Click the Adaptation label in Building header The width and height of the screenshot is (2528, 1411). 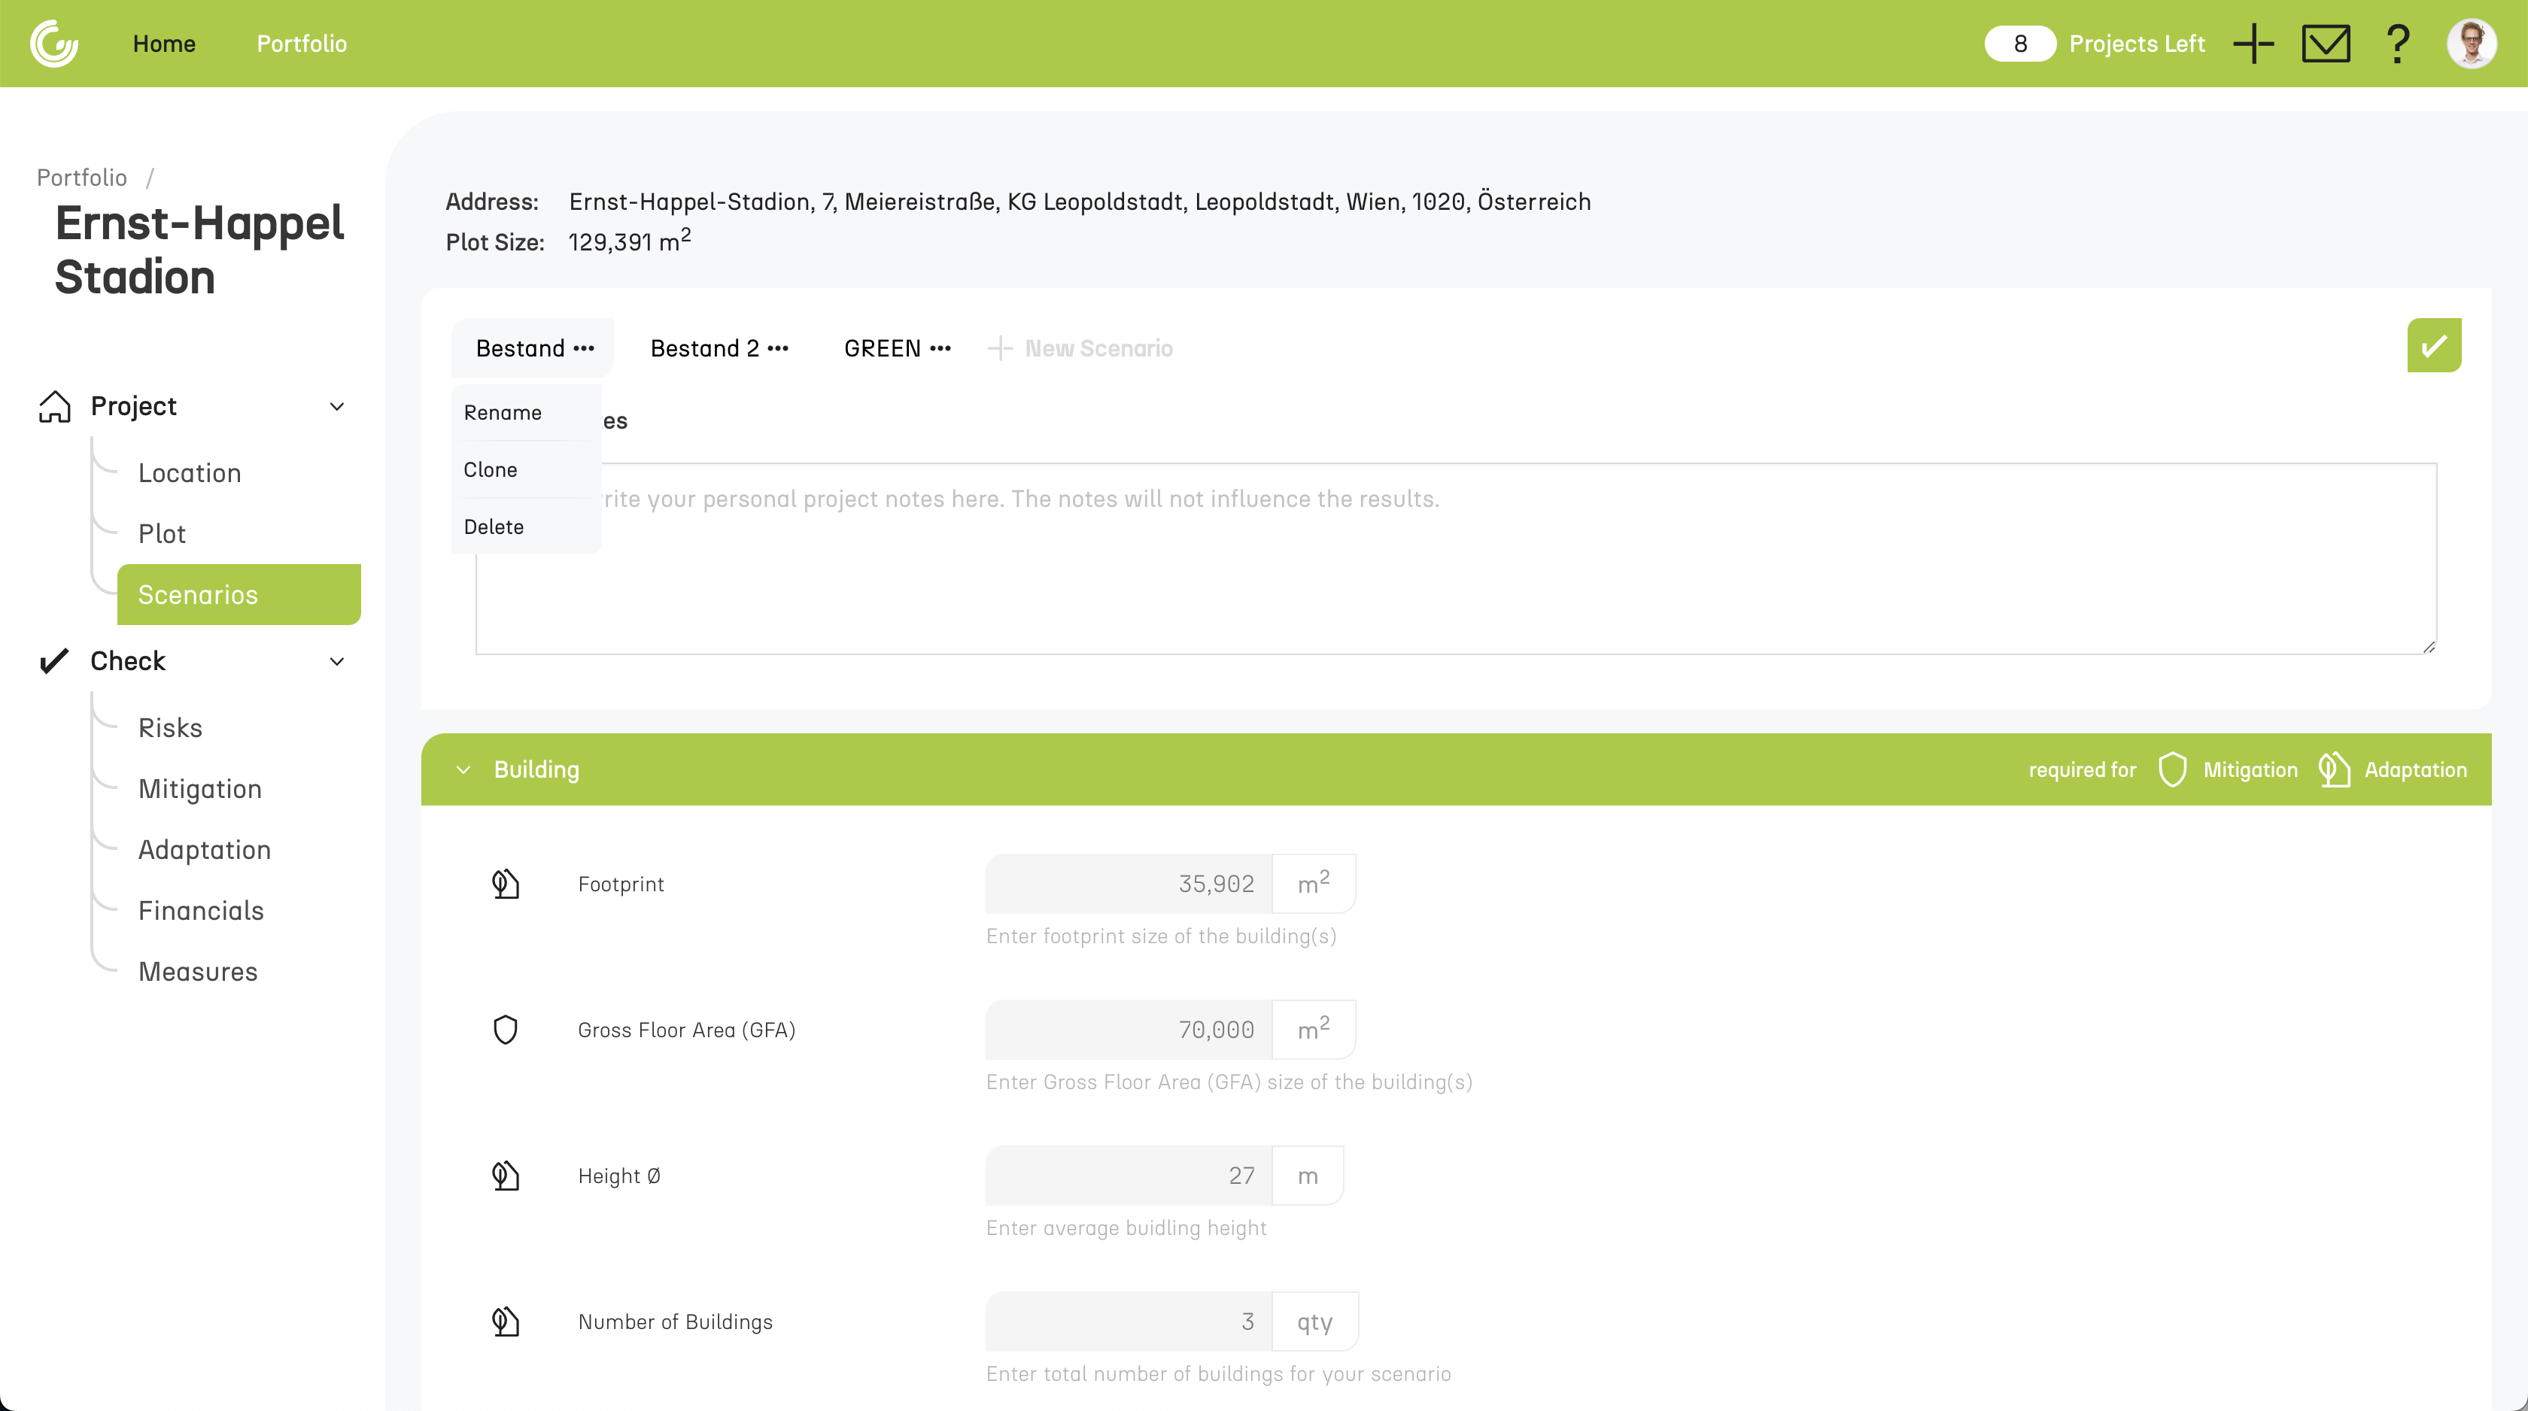click(2415, 769)
